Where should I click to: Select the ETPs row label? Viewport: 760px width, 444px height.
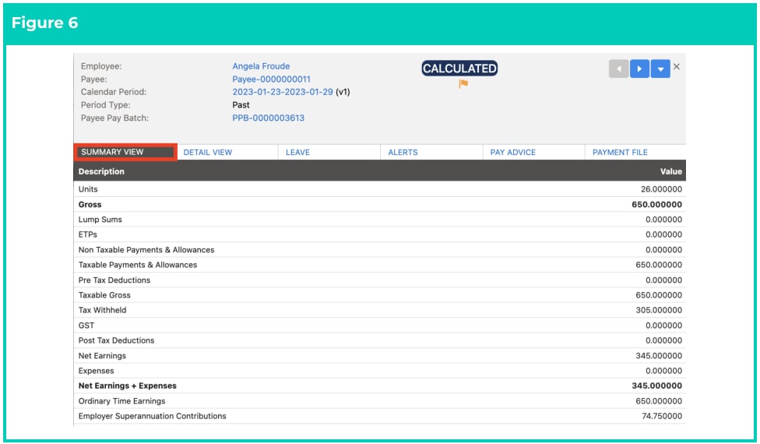pos(88,234)
